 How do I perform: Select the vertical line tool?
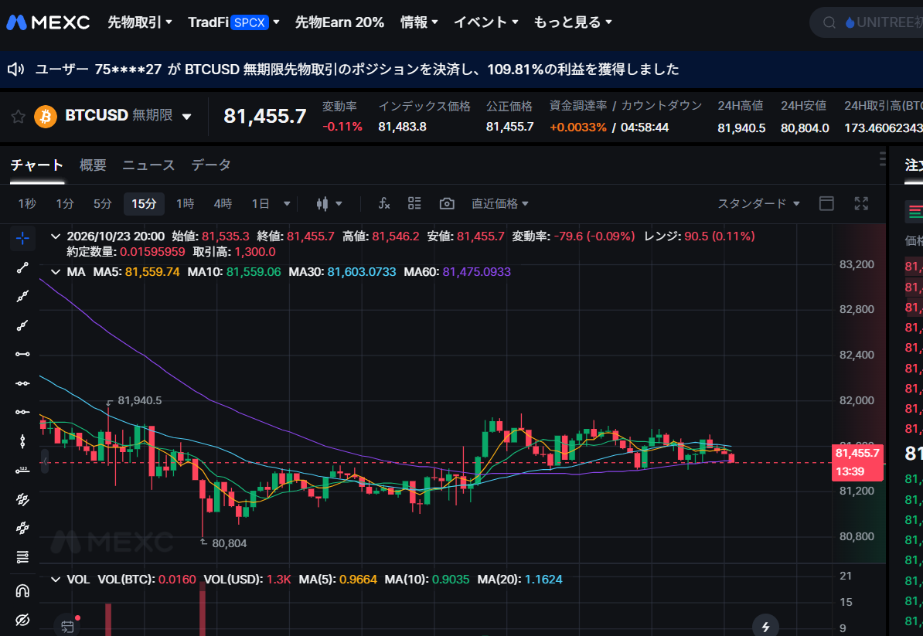coord(22,441)
